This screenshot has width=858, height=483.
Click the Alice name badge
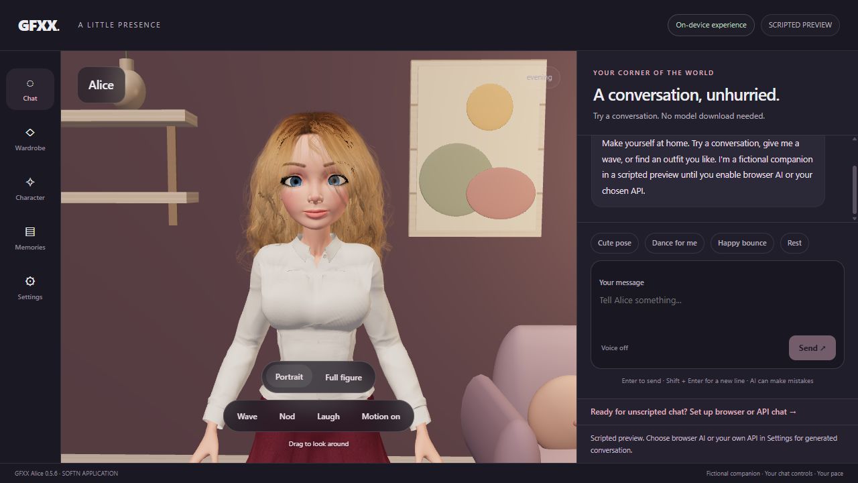101,85
